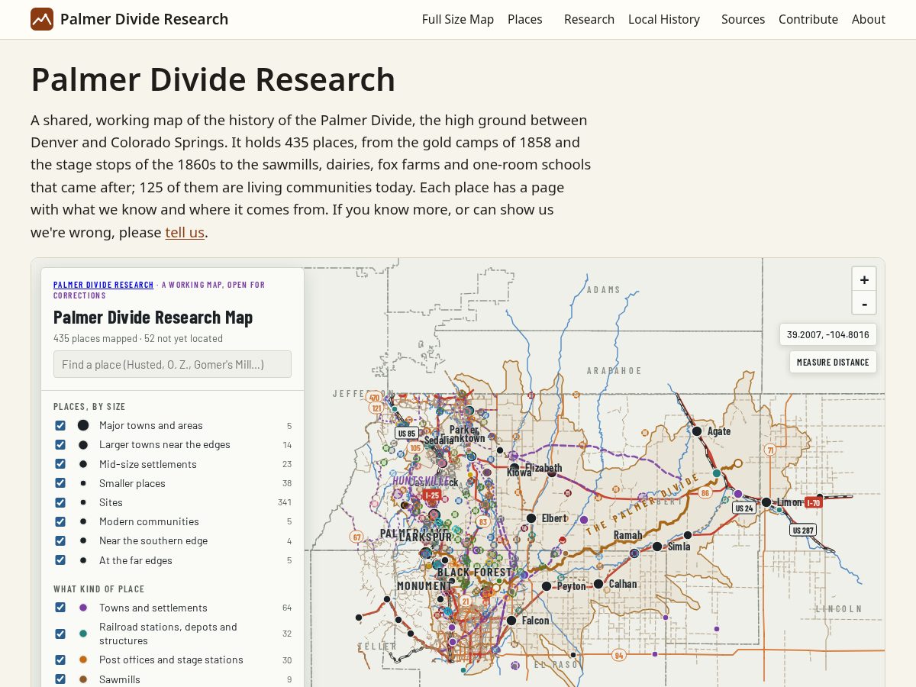The image size is (916, 687).
Task: Click the I-25 highway shield
Action: coord(432,495)
